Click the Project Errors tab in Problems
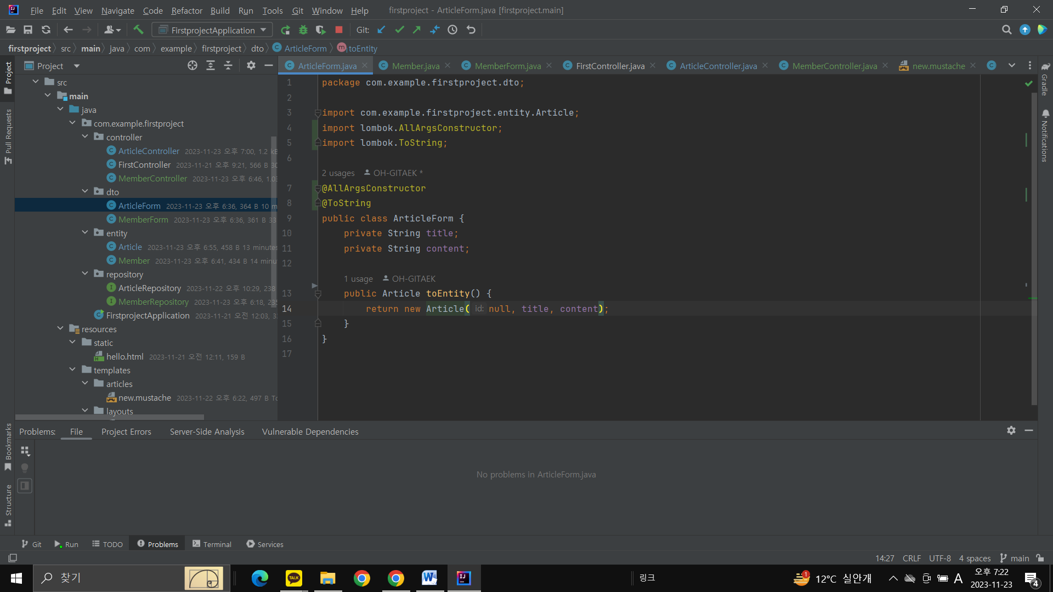Screen dimensions: 1053x592 126,432
